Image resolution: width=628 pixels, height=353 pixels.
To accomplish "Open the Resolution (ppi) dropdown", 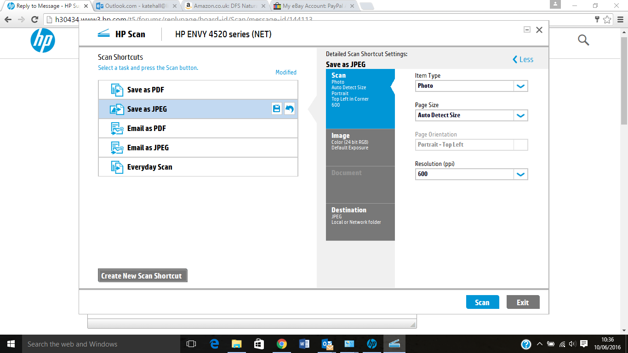I will 471,174.
